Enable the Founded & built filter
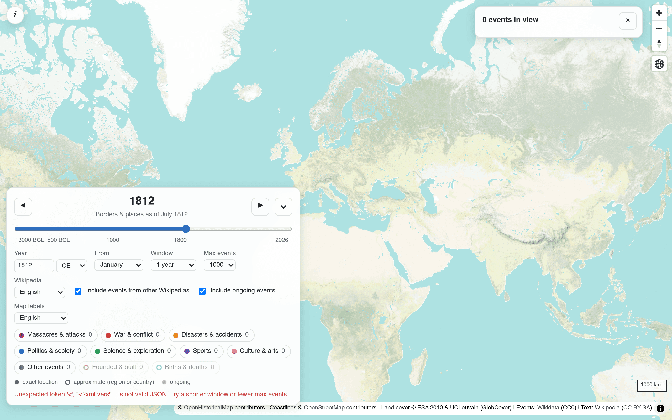Screen dimensions: 672x420 pos(114,367)
